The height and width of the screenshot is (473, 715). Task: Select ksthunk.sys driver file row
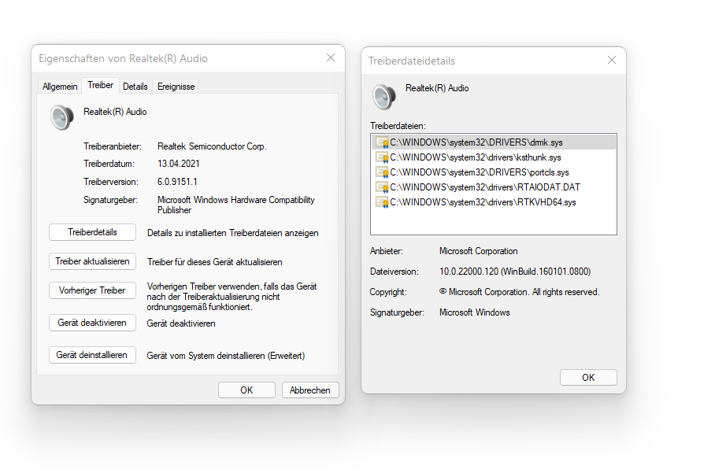(494, 157)
